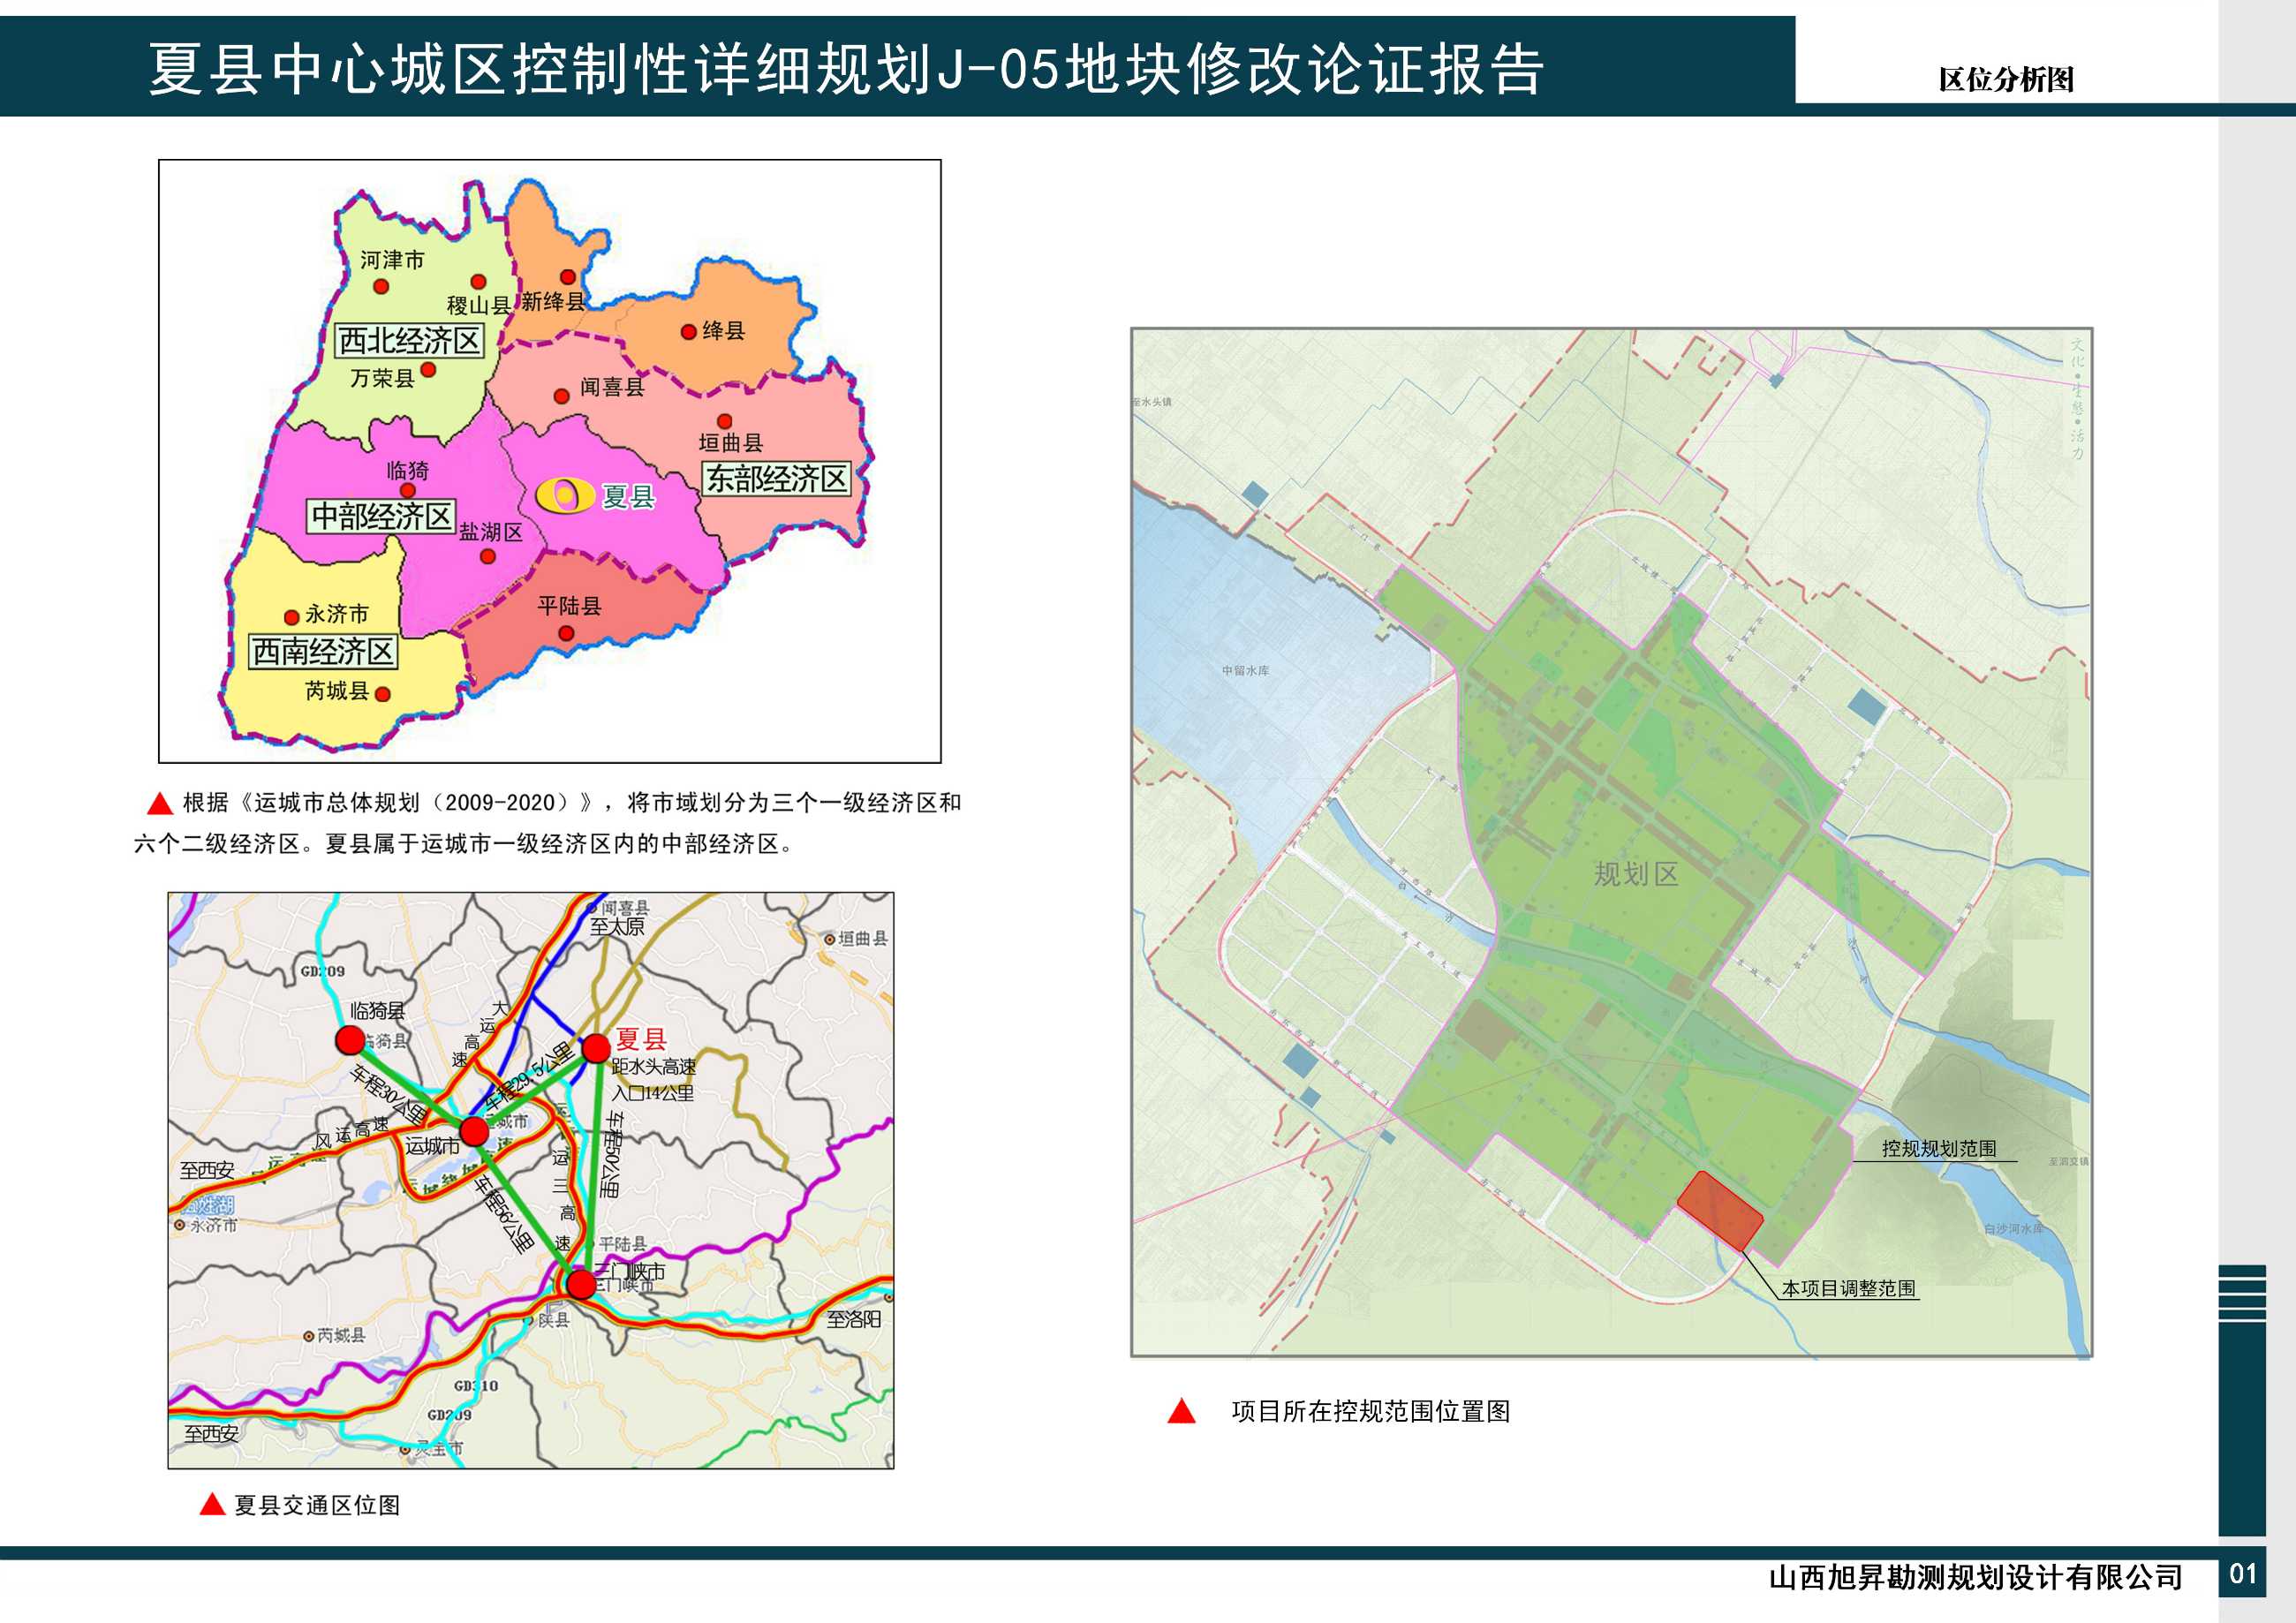Click the red dot beside 芮城县

tap(383, 694)
